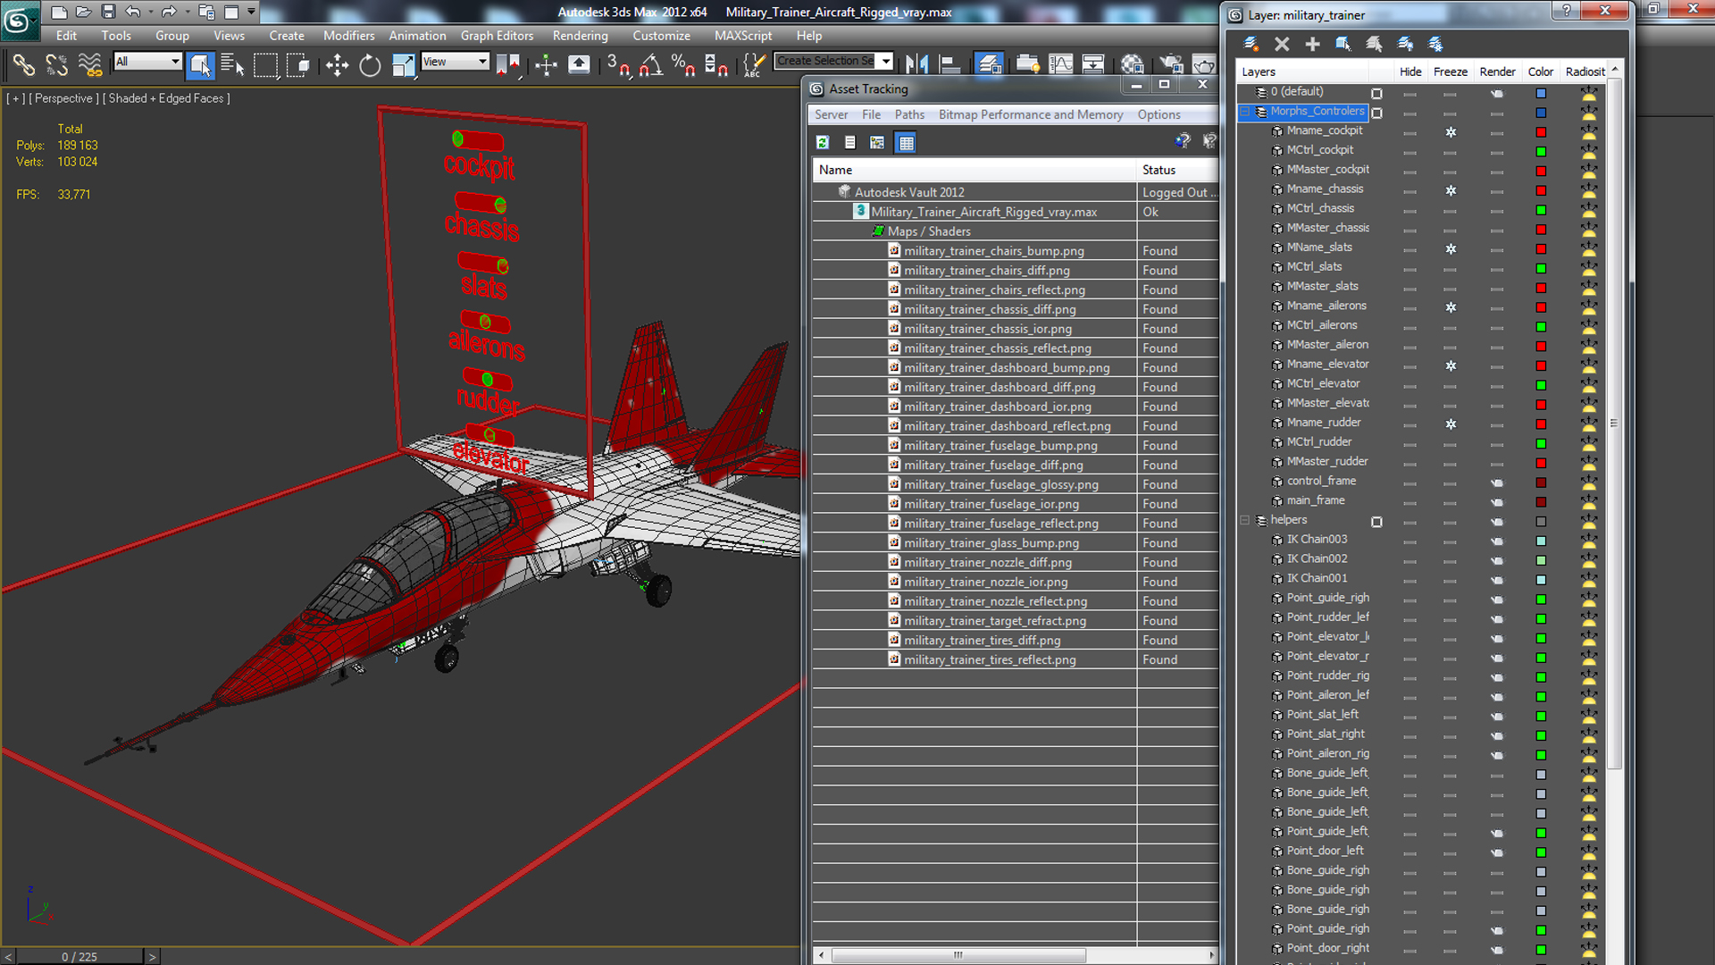The image size is (1715, 965).
Task: Toggle current-layer checkbox for helpers layer
Action: (x=1376, y=522)
